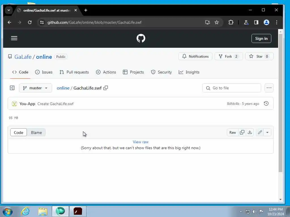Viewport: 290px width, 217px height.
Task: Open the Windows Start menu
Action: point(8,211)
